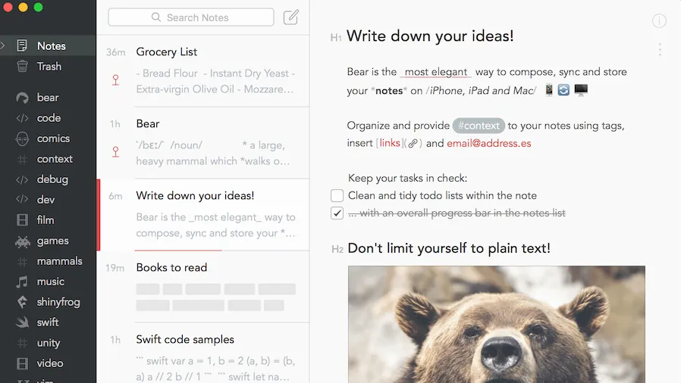
Task: Select the 'Write down your ideas!' list entry
Action: coord(202,214)
